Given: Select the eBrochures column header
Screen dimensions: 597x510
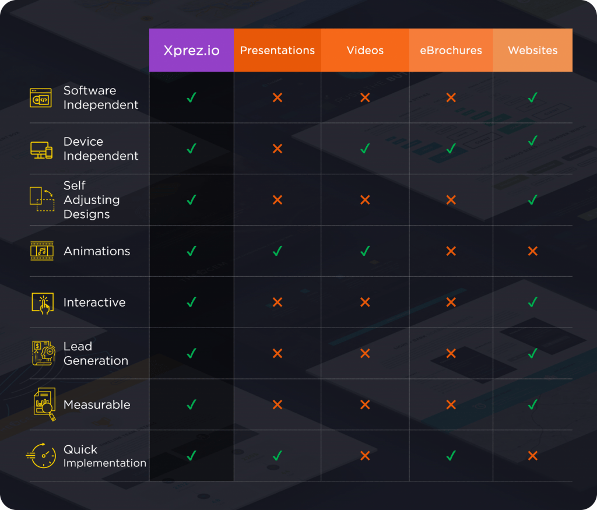Looking at the screenshot, I should point(451,50).
